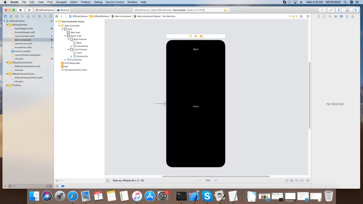363x204 pixels.
Task: Open the Identity inspector
Action: 336,16
